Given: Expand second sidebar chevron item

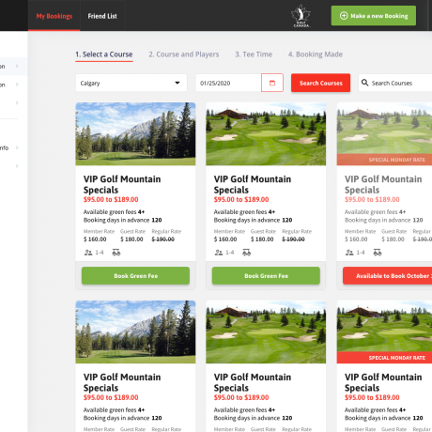Looking at the screenshot, I should pos(17,85).
